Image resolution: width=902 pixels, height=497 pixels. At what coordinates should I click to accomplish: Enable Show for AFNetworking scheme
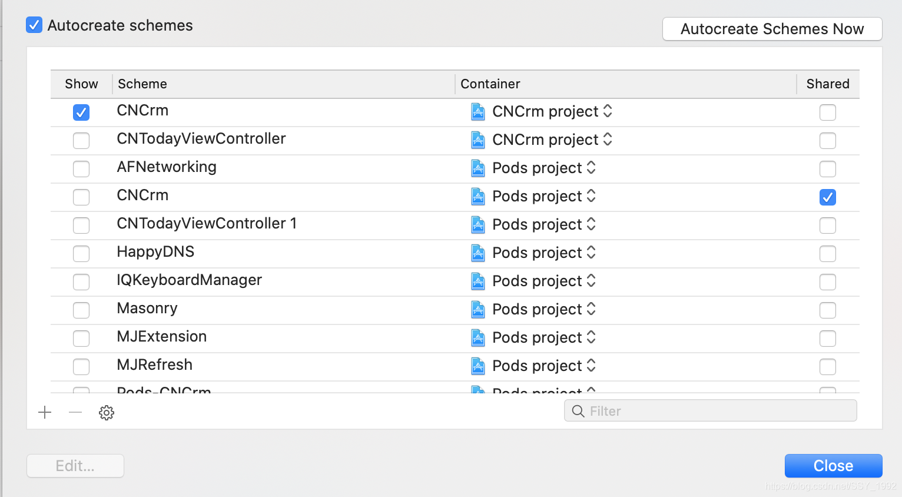81,169
